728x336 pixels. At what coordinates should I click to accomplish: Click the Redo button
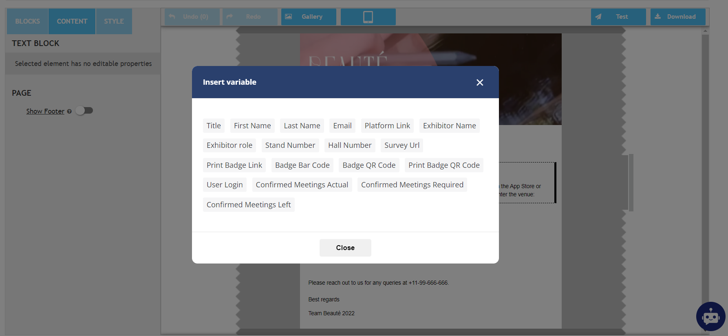point(249,17)
